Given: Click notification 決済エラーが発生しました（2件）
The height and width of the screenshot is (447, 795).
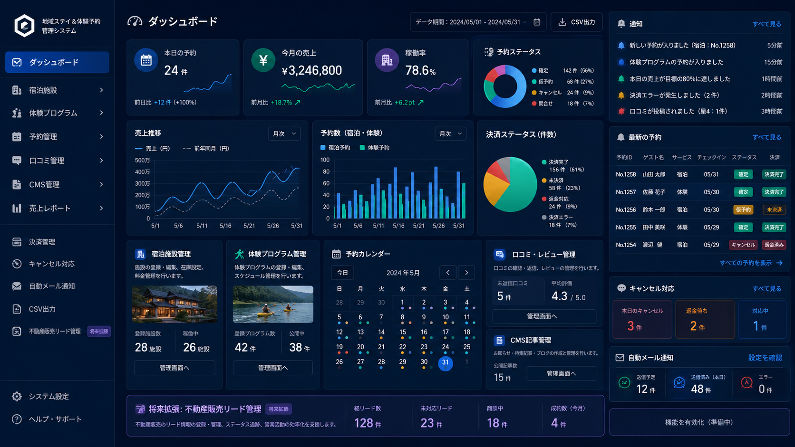Looking at the screenshot, I should [700, 95].
